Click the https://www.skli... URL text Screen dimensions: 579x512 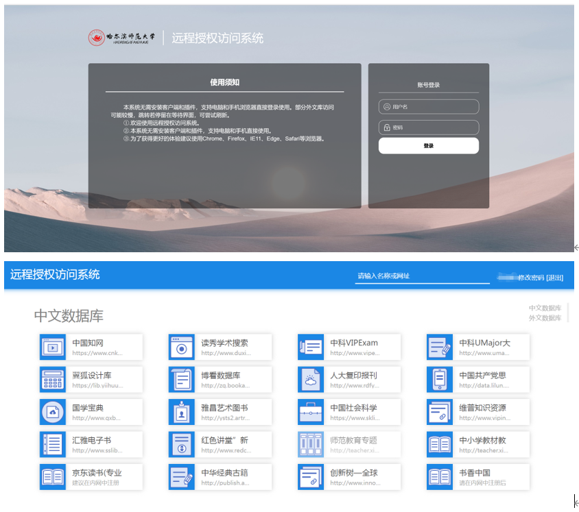(x=355, y=418)
